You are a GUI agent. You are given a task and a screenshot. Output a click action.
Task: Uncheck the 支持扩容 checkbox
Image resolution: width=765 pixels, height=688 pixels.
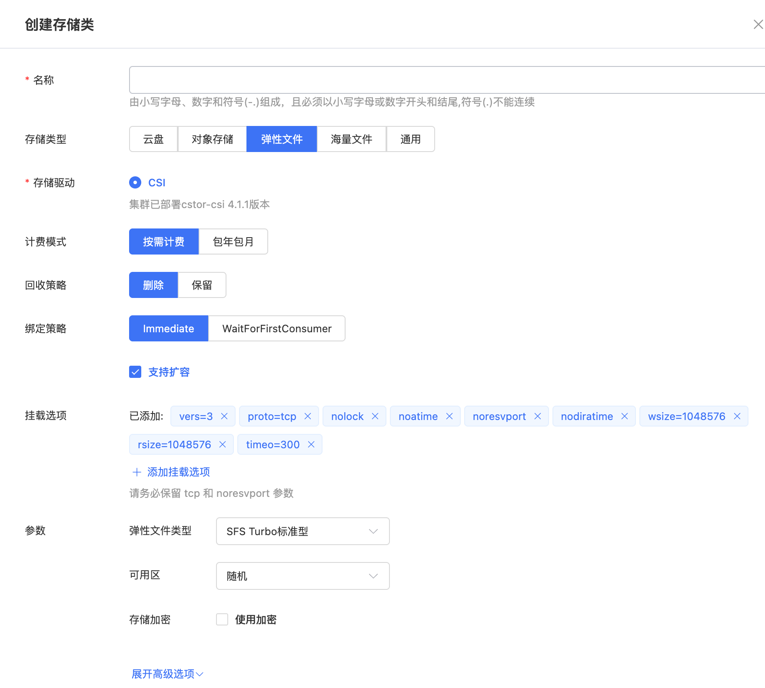click(135, 372)
